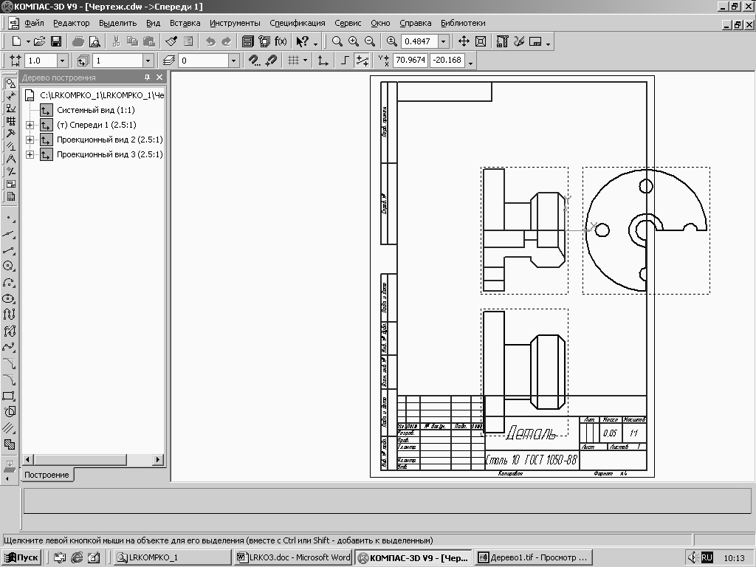Expand the (т) Спереди 1 (2.5:1) node
The image size is (756, 567).
(x=30, y=125)
